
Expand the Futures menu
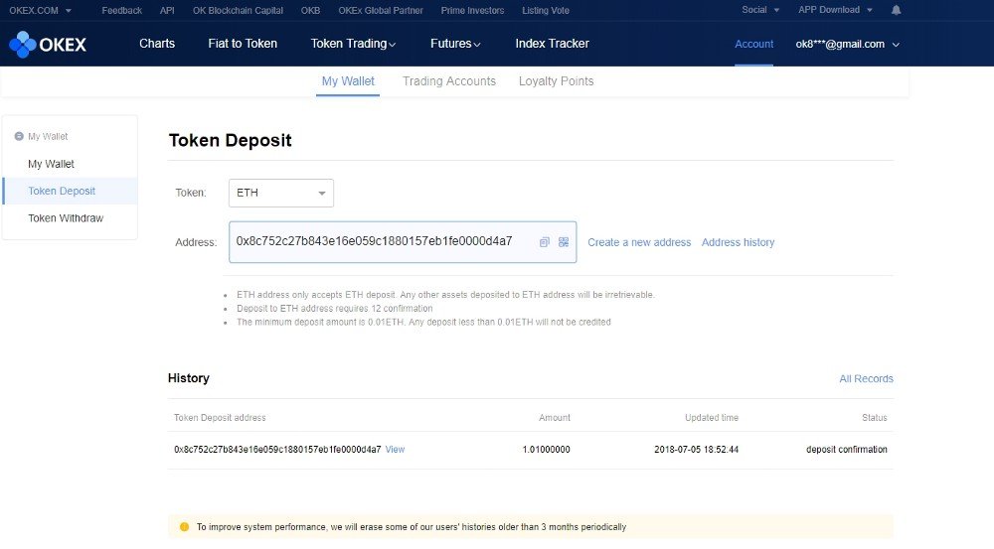point(455,44)
